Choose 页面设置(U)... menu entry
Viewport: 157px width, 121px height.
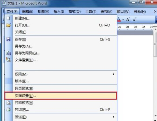pyautogui.click(x=61, y=96)
